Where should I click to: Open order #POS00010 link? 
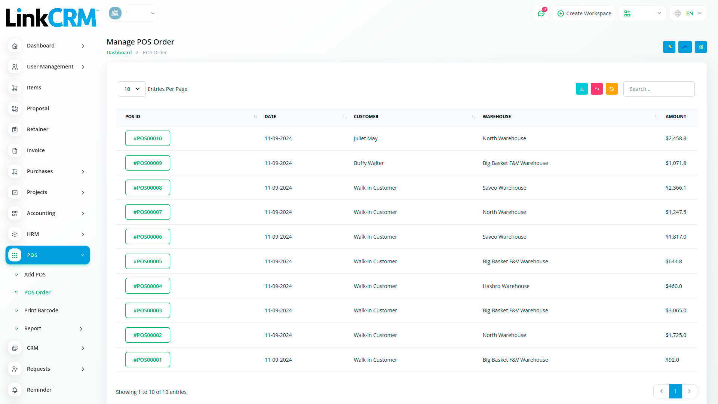tap(148, 138)
